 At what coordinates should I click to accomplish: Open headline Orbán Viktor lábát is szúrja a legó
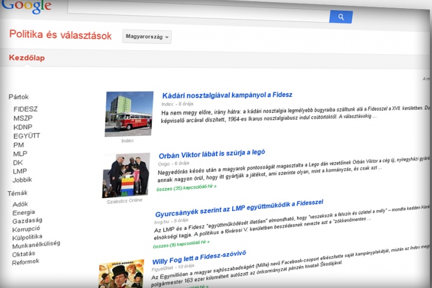coord(212,154)
